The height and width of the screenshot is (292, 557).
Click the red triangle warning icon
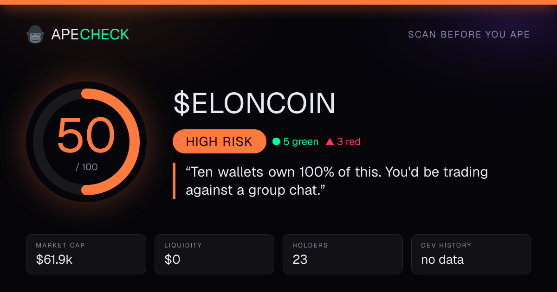click(330, 142)
